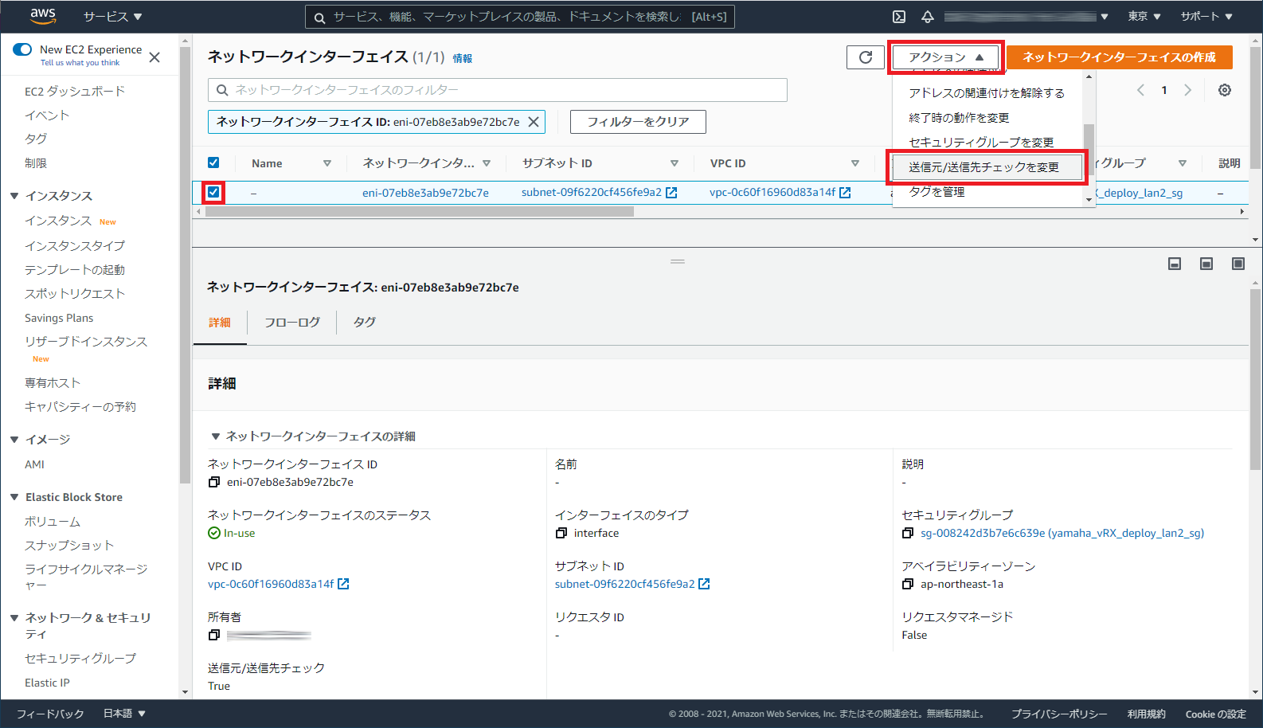The height and width of the screenshot is (728, 1263).
Task: Collapse the イメージ sidebar section
Action: point(14,440)
